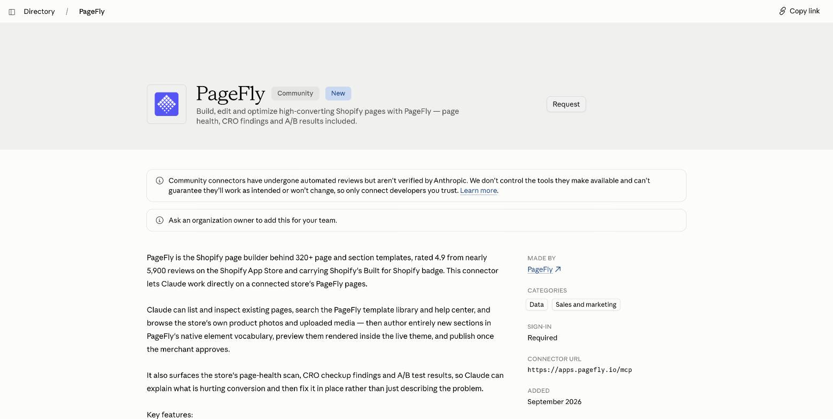Click the CONNECTOR URL label

point(554,359)
